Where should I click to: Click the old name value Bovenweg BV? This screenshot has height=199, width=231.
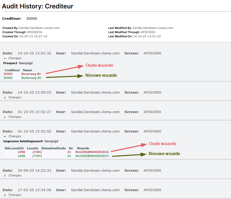coord(31,74)
